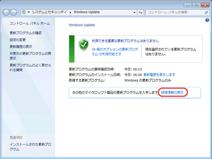Viewport: 212px width, 159px height.
Task: Open the recent pages dropdown next to navigation arrows
Action: (19, 13)
